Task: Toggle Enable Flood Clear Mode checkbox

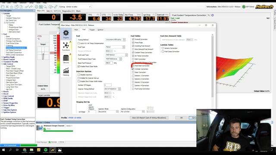Action: [x=78, y=66]
